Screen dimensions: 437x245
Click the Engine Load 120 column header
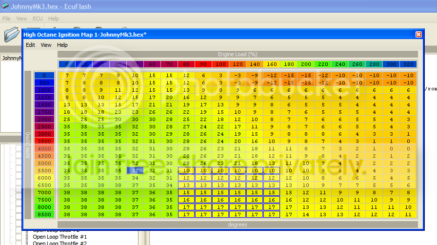point(238,64)
